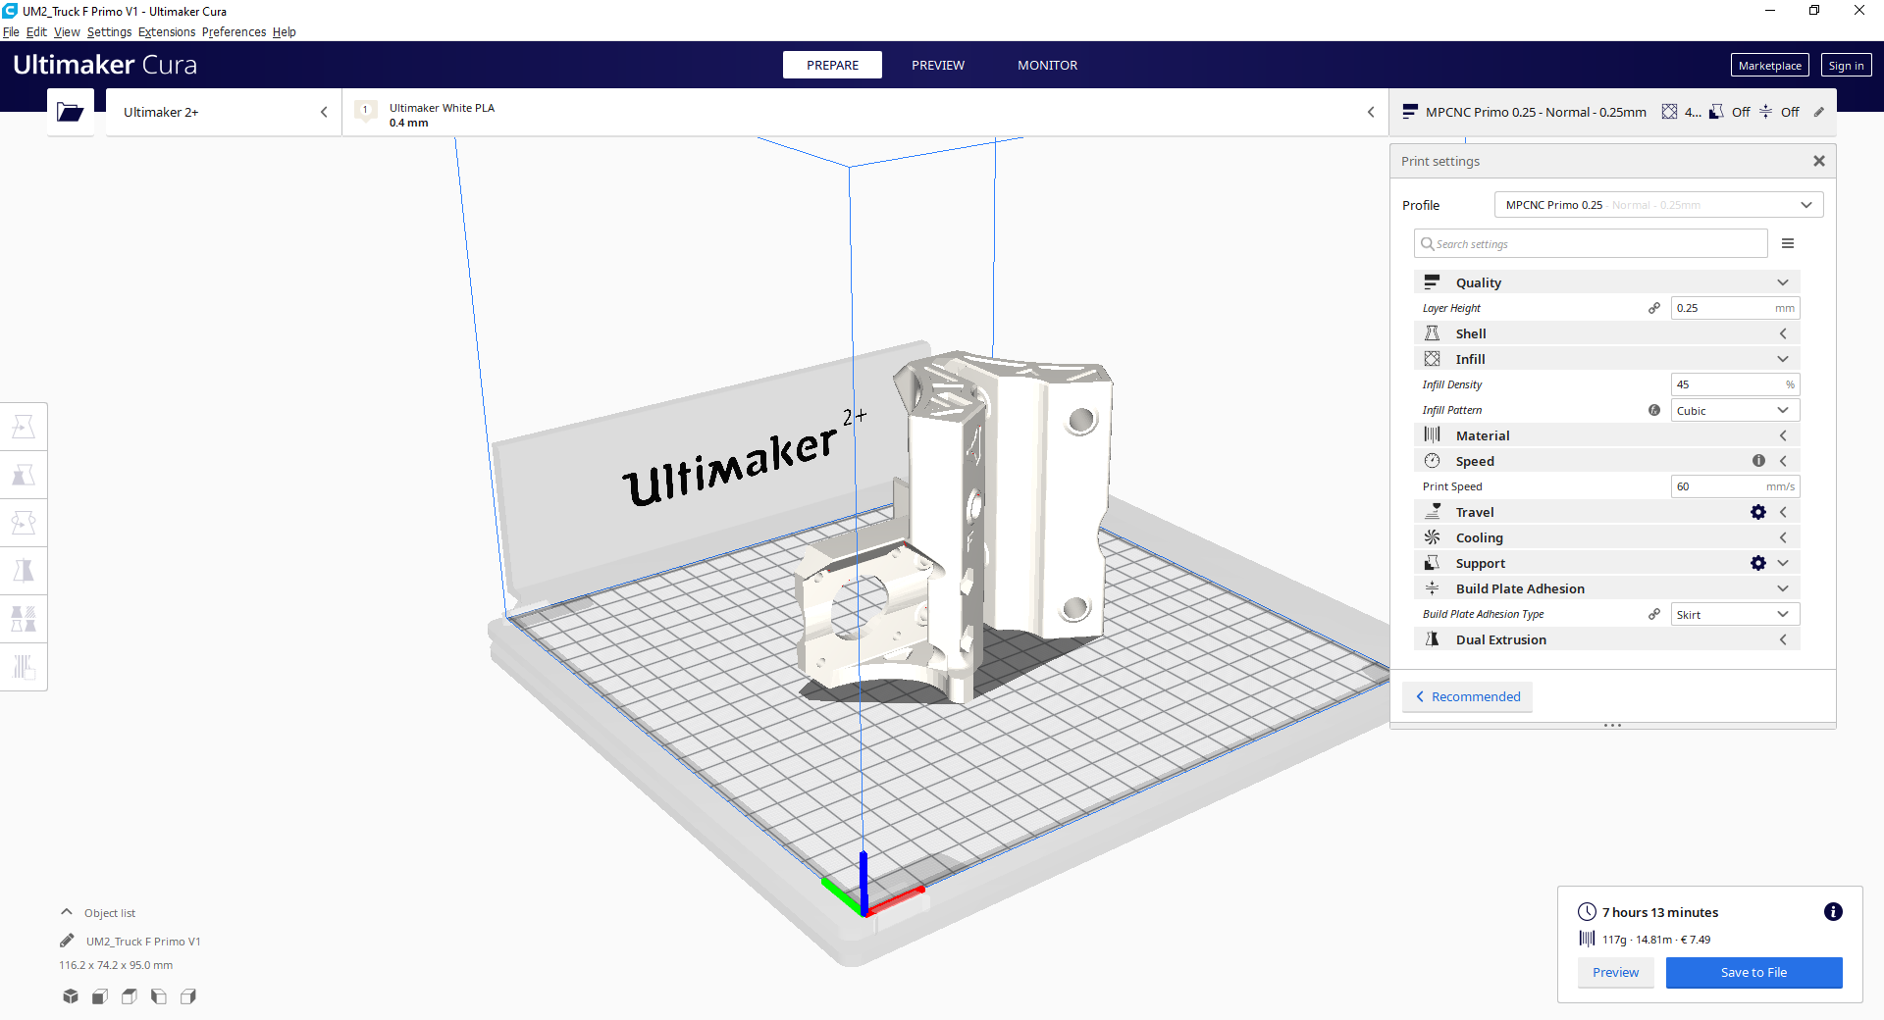Click the print time info icon

pyautogui.click(x=1833, y=912)
